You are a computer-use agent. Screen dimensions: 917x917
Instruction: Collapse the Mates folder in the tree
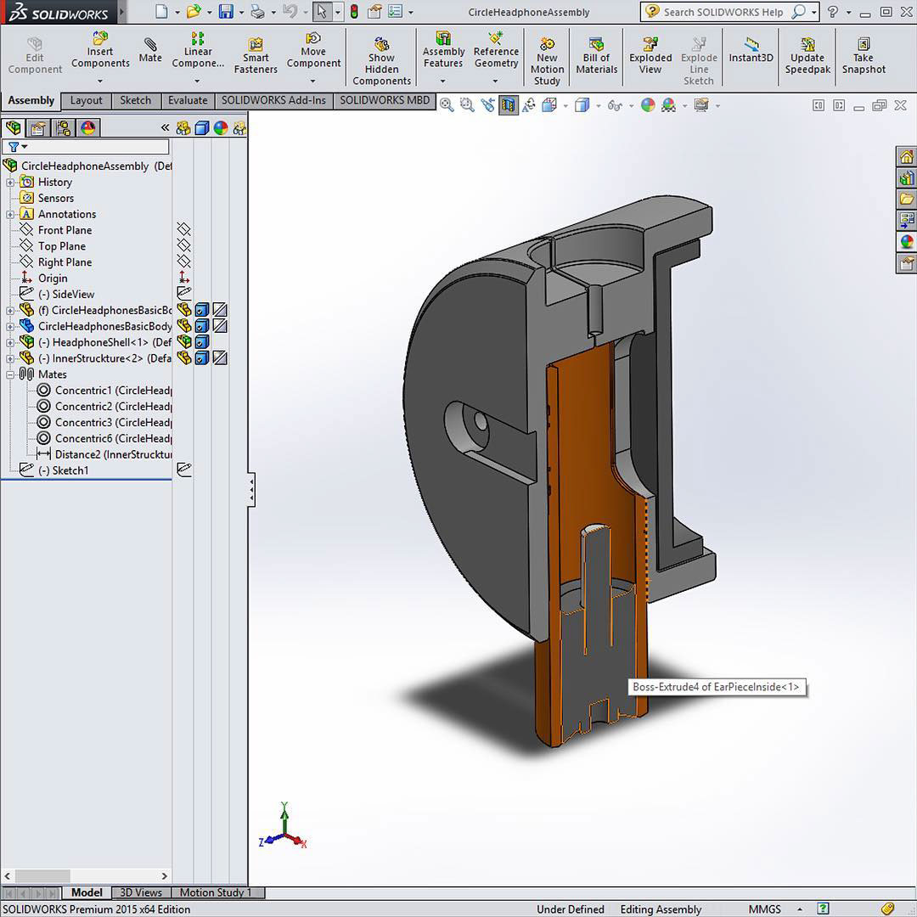click(x=10, y=374)
